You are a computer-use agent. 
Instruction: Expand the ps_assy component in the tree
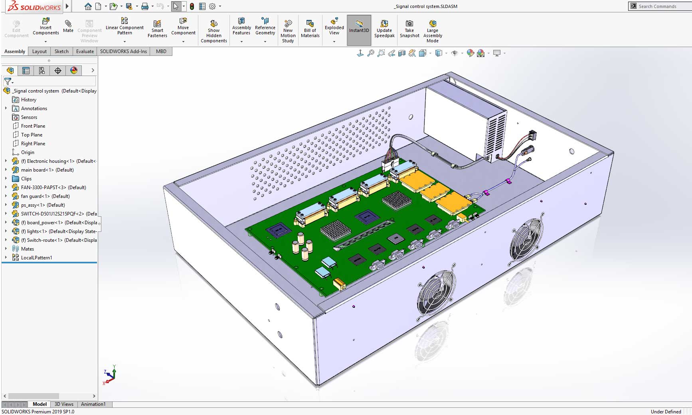point(6,205)
